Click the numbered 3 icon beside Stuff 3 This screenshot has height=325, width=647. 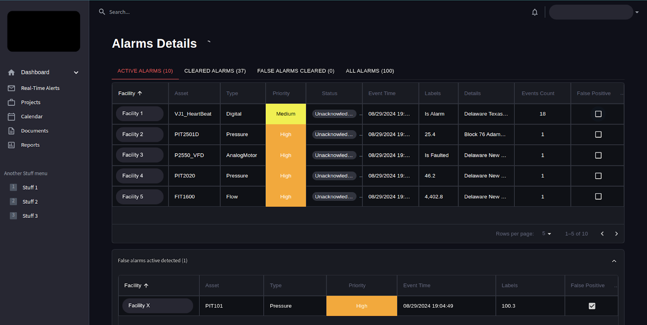click(13, 215)
